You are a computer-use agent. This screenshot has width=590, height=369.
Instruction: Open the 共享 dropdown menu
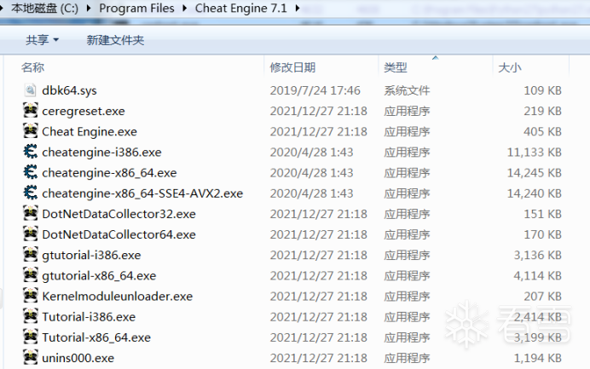[42, 40]
